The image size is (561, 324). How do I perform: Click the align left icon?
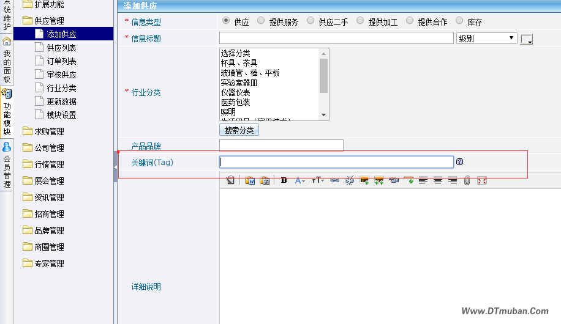point(423,180)
